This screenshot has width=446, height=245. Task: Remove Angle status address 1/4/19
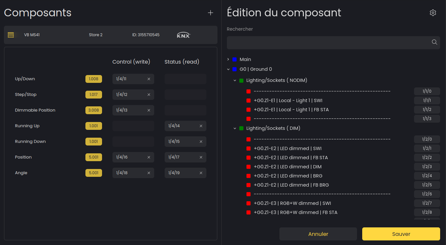(201, 173)
